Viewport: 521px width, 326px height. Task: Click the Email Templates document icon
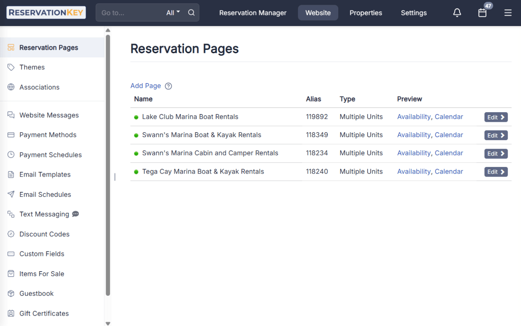11,174
